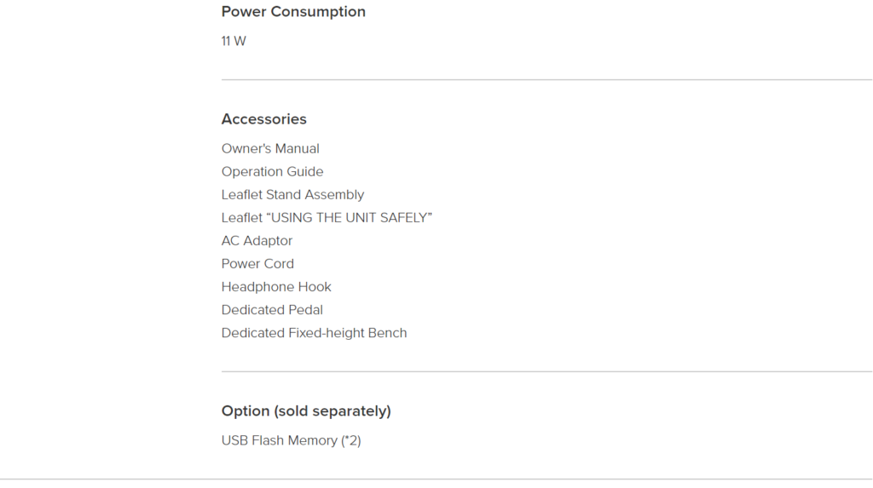Image resolution: width=873 pixels, height=488 pixels.
Task: Click Dedicated Pedal in list
Action: 272,310
